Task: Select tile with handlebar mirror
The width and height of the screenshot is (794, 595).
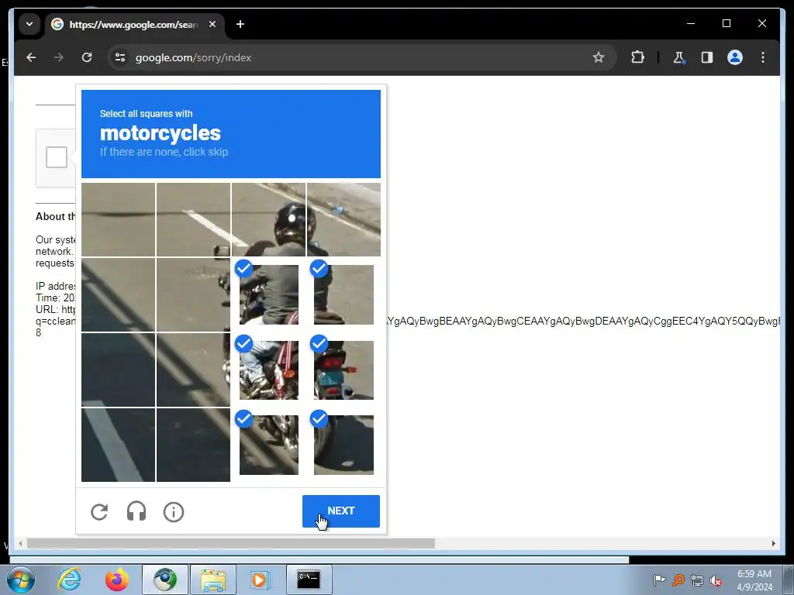Action: point(193,294)
